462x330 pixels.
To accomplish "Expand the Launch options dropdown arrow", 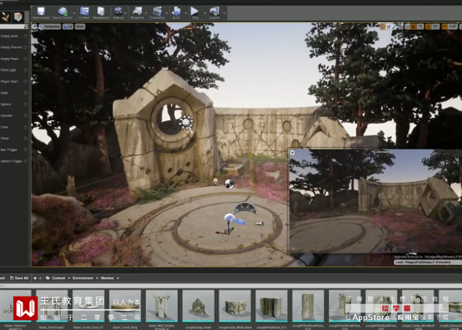I will (224, 13).
